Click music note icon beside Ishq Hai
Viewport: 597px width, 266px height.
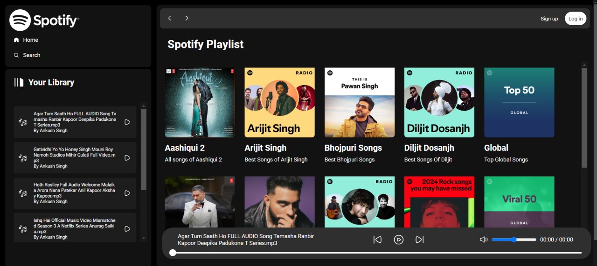tap(22, 229)
